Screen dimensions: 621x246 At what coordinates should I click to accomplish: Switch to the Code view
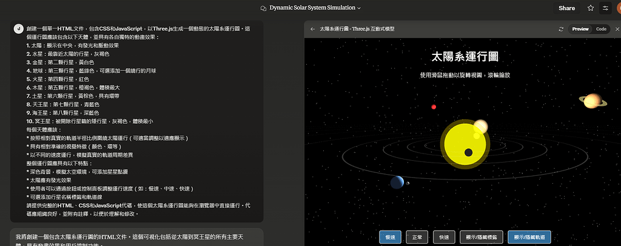601,29
